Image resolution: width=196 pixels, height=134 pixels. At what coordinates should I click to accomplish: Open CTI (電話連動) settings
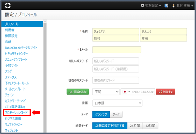pyautogui.click(x=15, y=107)
